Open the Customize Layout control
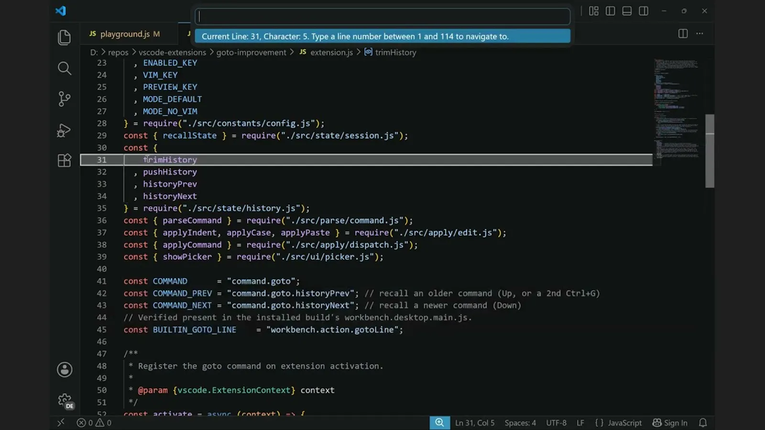The image size is (765, 430). (594, 11)
